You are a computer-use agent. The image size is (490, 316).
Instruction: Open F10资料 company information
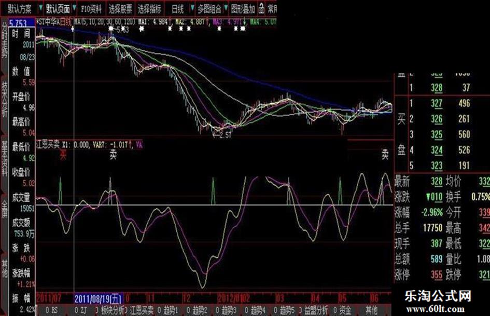pos(91,9)
